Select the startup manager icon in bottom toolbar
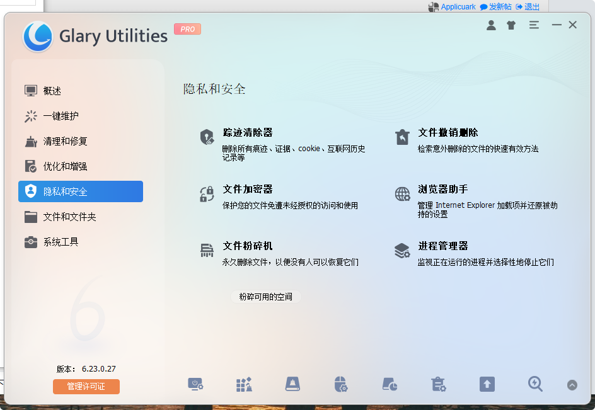 (x=195, y=384)
